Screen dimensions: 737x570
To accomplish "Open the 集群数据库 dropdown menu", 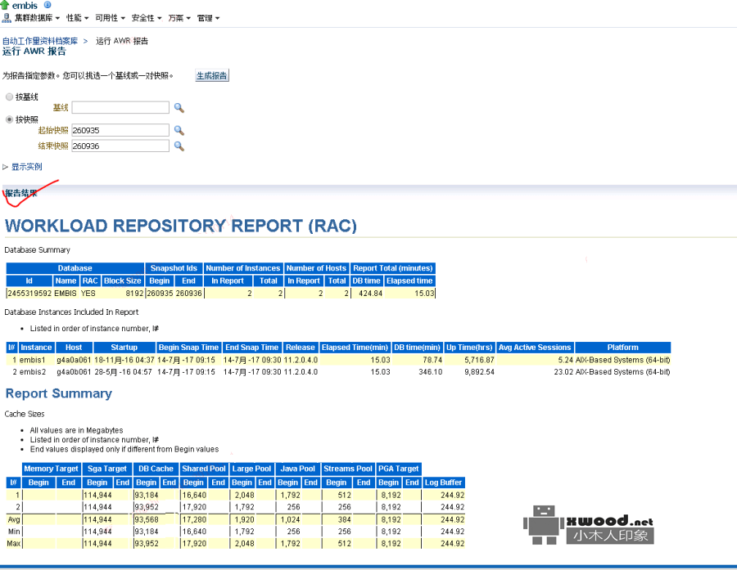I will tap(37, 18).
